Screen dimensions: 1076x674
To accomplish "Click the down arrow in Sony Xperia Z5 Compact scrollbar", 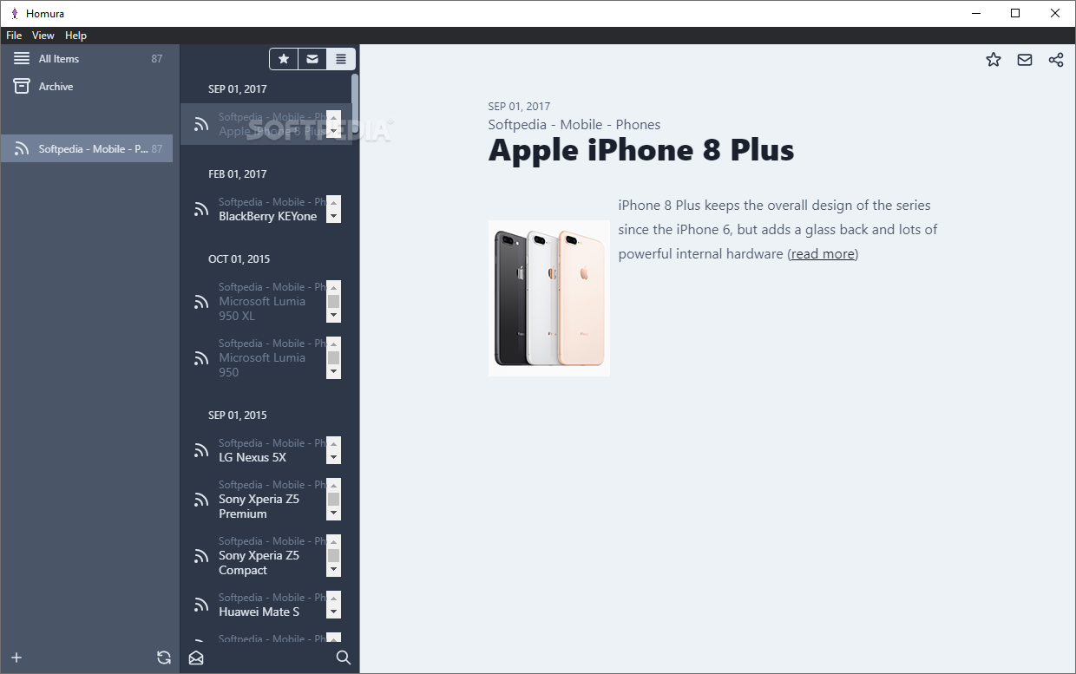I will coord(333,570).
